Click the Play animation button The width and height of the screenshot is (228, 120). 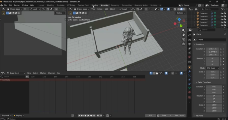(88, 115)
